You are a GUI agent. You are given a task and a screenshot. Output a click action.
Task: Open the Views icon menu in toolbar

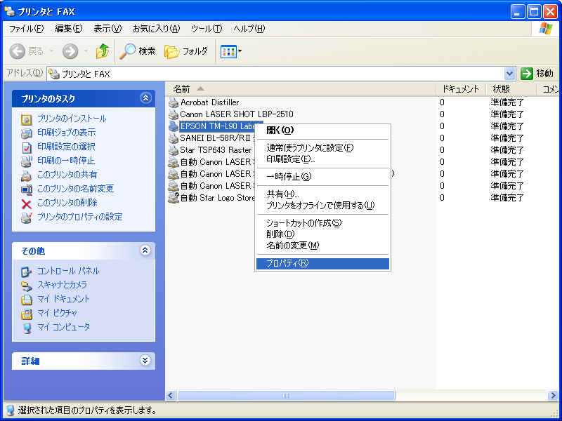point(229,51)
